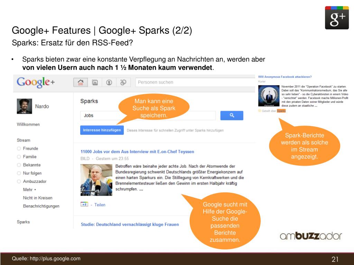Click the Interesse hinzufügen button

pyautogui.click(x=102, y=130)
